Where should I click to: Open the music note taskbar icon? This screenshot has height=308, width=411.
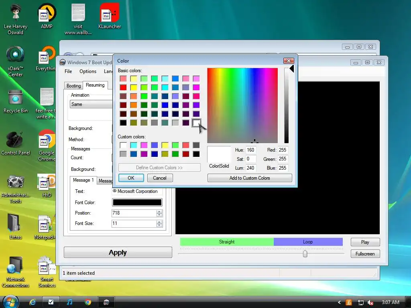[x=70, y=302]
